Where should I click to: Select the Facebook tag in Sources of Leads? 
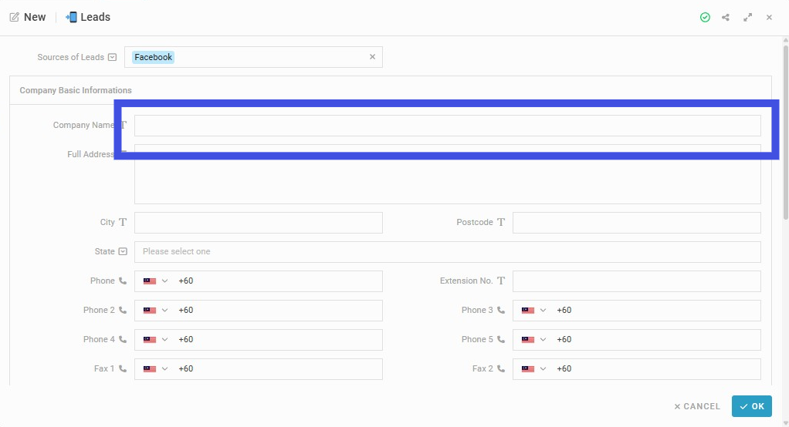coord(153,57)
